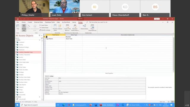Screen dimensions: 190x107
Task: Click the Field Size property value
Action: click(x=102, y=78)
